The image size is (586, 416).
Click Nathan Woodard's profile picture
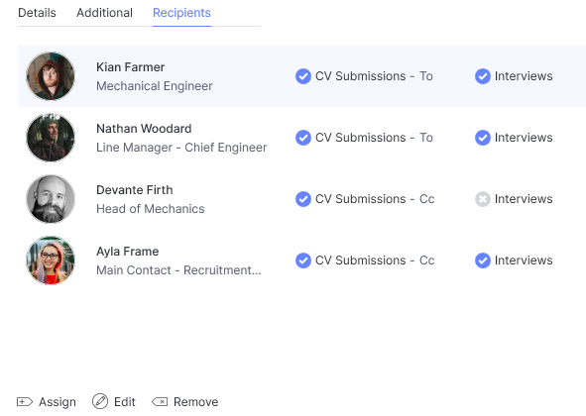(x=51, y=138)
